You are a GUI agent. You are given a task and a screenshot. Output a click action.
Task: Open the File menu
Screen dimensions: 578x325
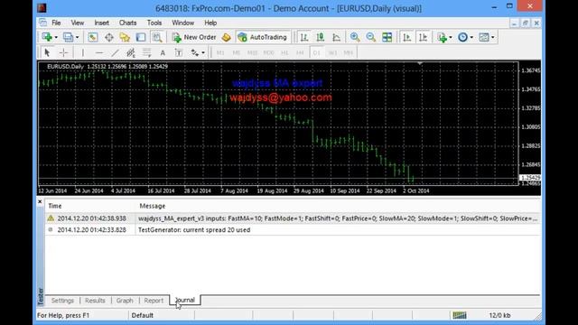coord(56,23)
